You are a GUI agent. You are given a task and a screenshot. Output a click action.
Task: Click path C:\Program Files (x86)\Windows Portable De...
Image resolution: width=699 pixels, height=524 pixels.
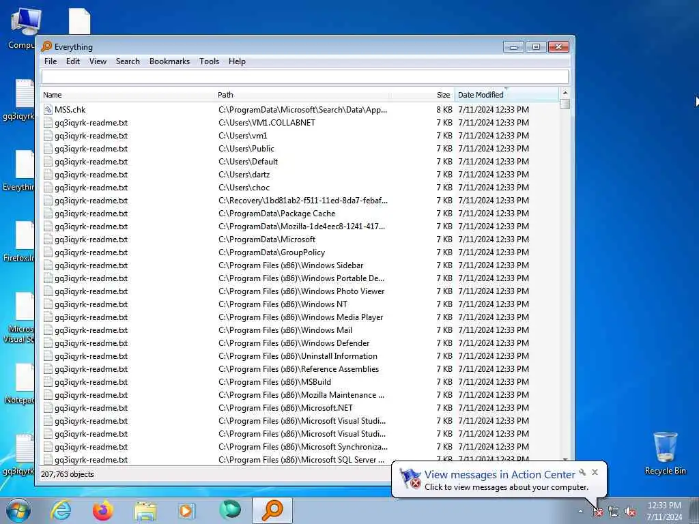point(301,278)
